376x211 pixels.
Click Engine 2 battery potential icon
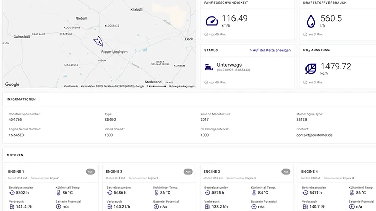(156, 207)
